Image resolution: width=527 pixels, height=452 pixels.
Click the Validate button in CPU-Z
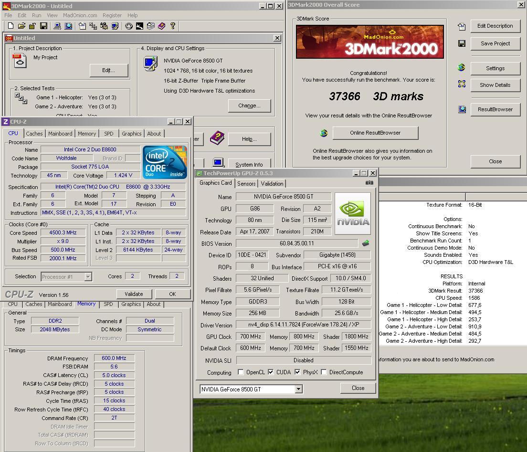pyautogui.click(x=134, y=294)
